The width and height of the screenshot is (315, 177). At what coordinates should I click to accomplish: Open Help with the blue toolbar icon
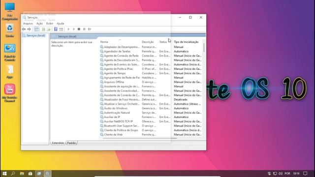point(56,29)
